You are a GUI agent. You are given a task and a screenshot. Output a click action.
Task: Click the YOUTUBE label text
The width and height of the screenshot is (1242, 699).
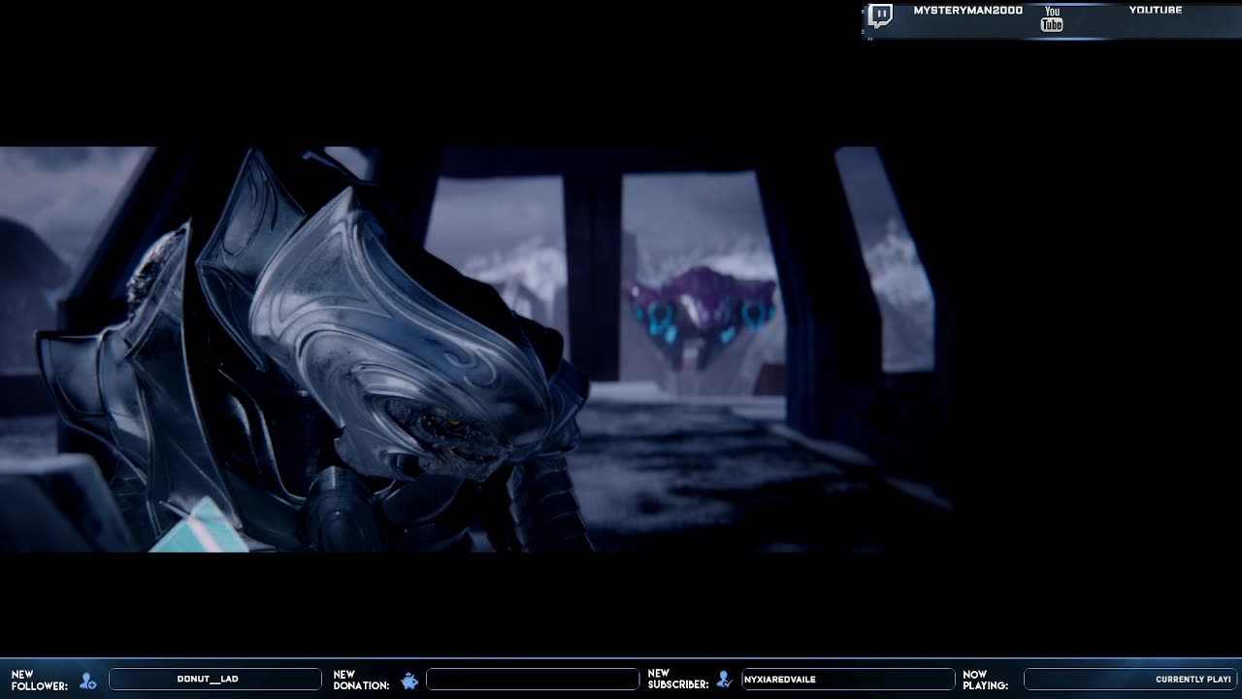coord(1155,11)
